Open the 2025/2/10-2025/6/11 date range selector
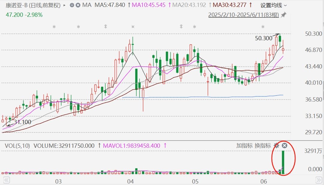This screenshot has width=324, height=185. pyautogui.click(x=244, y=15)
